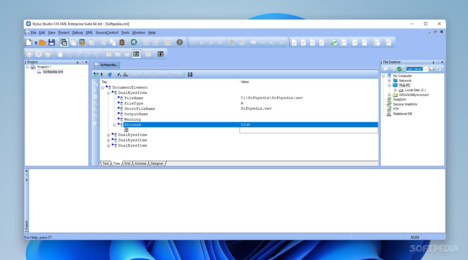Open the yellow diamond schema tree dropdown

tap(125, 74)
